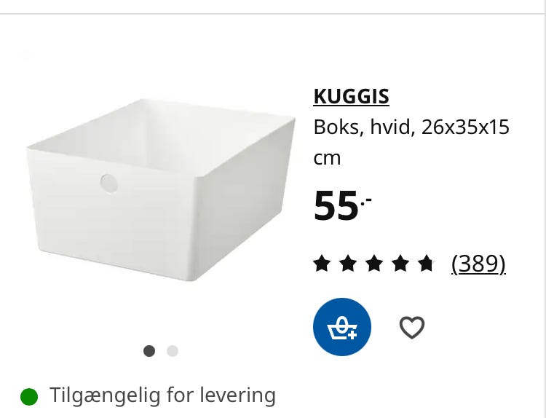The height and width of the screenshot is (418, 546).
Task: Click the 55.- price label
Action: (x=343, y=205)
